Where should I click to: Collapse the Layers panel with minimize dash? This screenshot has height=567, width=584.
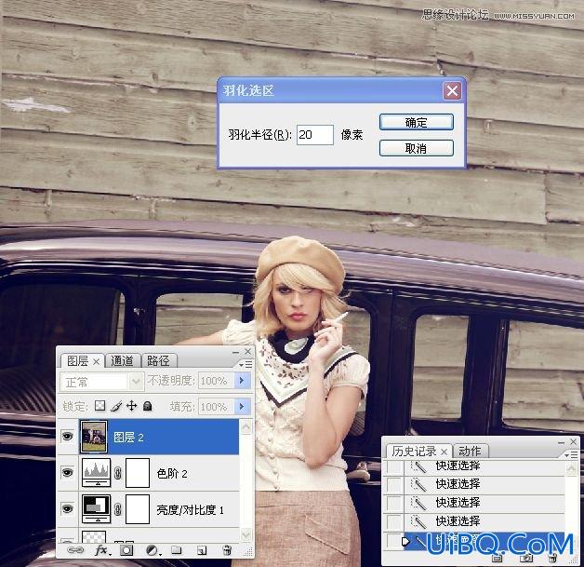[x=235, y=352]
